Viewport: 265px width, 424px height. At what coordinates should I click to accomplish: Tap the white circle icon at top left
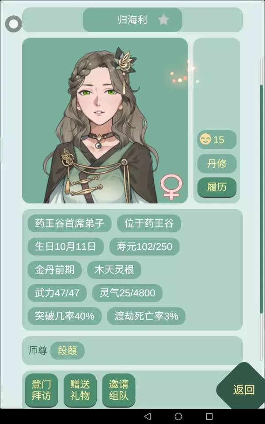pos(14,24)
